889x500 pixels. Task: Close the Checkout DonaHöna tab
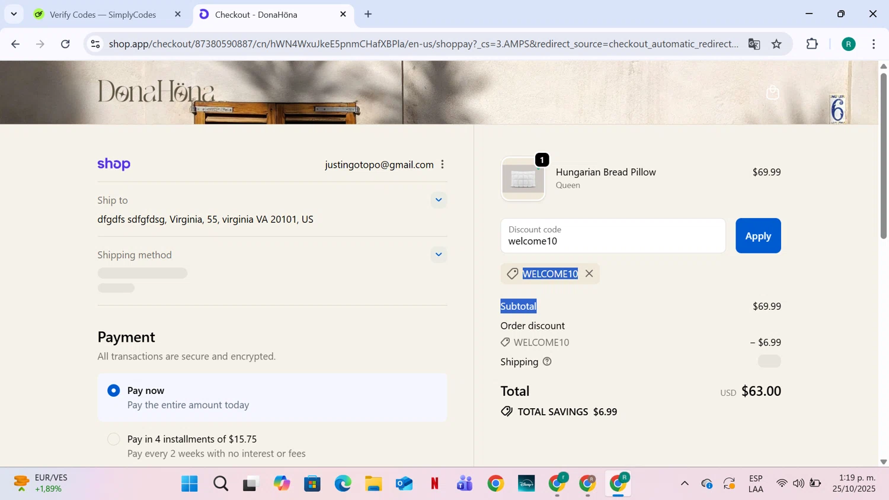pos(343,14)
